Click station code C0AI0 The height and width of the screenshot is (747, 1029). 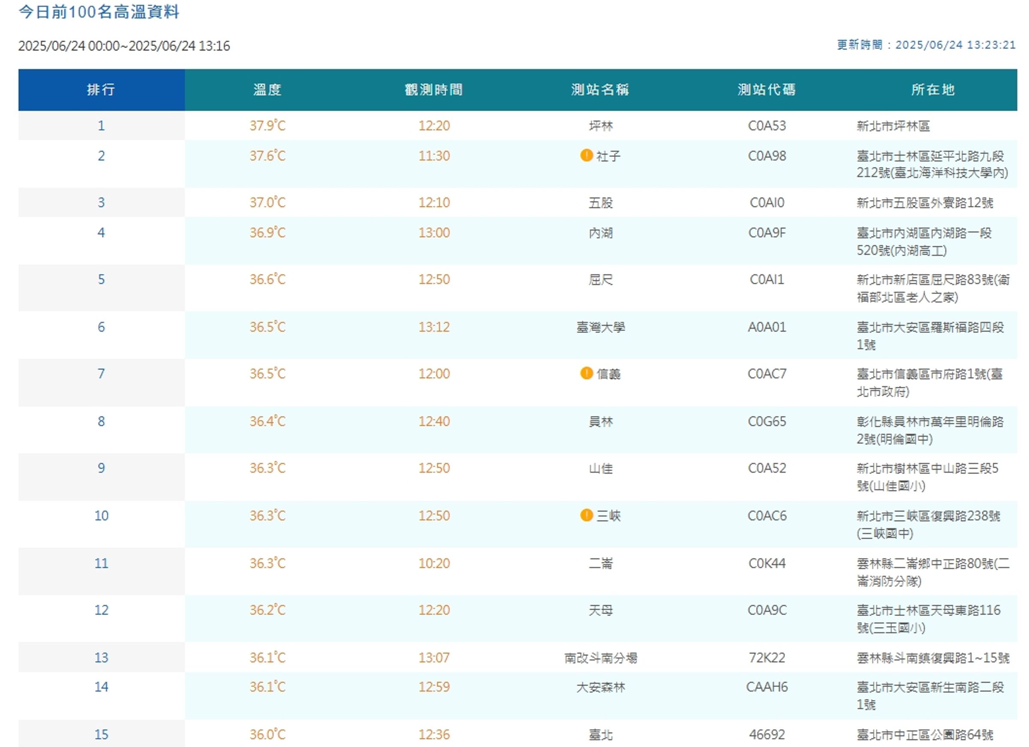pyautogui.click(x=767, y=202)
